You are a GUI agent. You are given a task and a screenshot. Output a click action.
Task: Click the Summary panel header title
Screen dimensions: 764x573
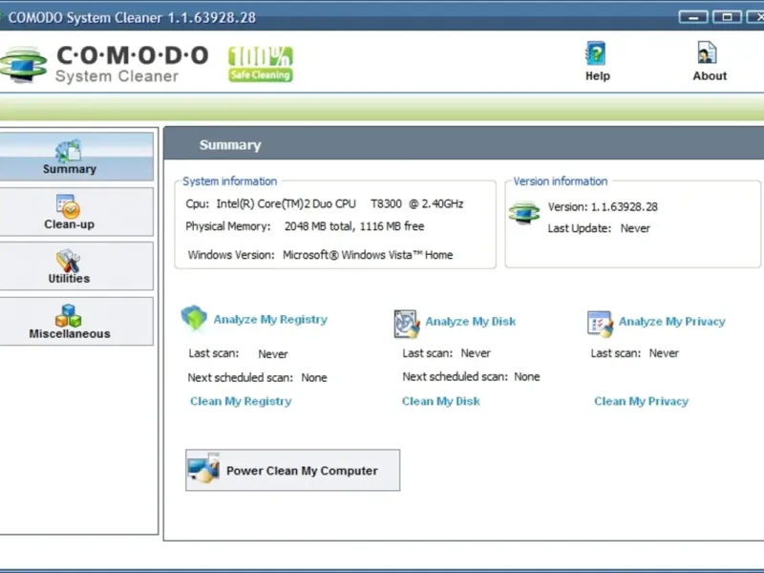click(x=230, y=145)
